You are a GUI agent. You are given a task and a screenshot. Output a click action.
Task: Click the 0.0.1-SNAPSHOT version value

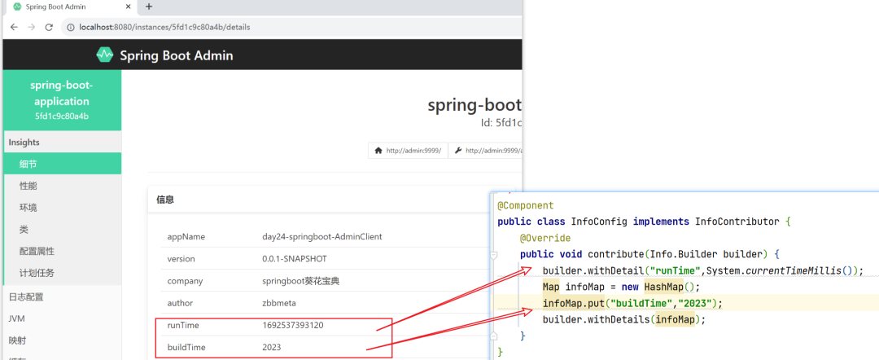[295, 259]
